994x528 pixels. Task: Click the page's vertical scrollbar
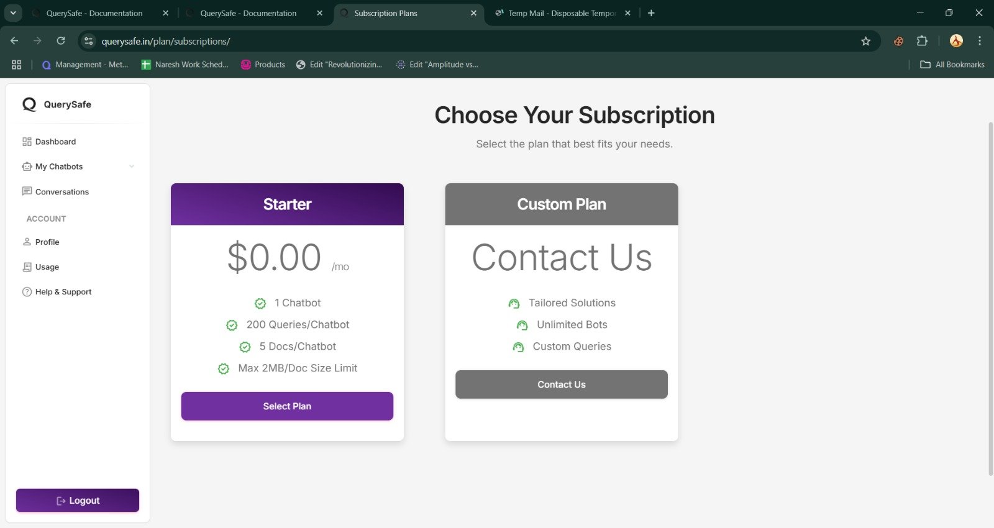point(990,298)
